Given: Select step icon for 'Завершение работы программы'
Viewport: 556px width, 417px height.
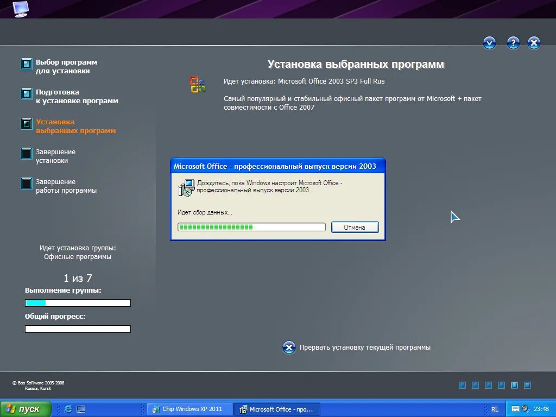Looking at the screenshot, I should tap(26, 184).
